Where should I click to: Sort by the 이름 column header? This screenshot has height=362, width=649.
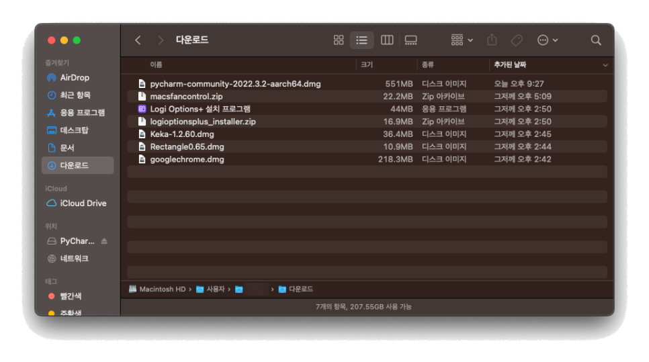coord(156,65)
